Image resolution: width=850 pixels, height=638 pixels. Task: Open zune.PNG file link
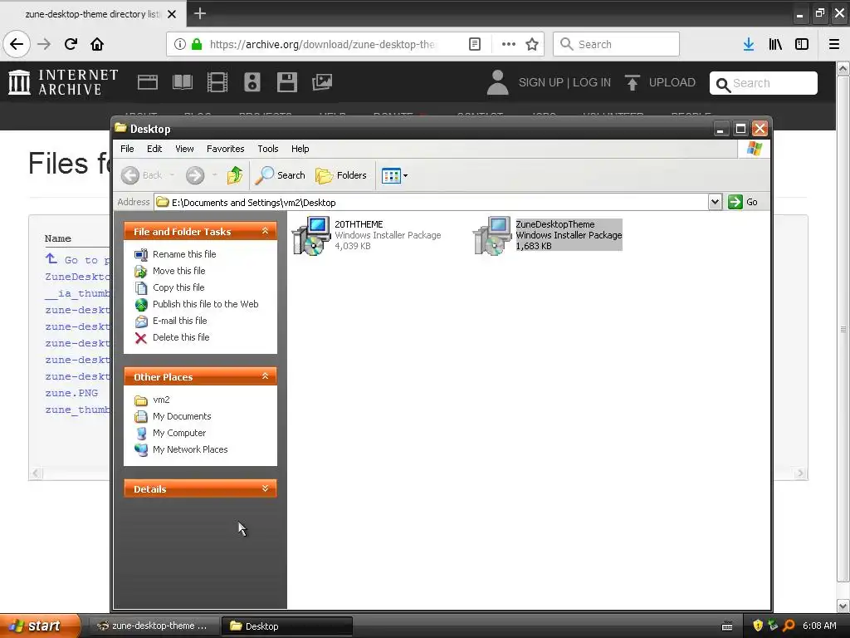71,393
